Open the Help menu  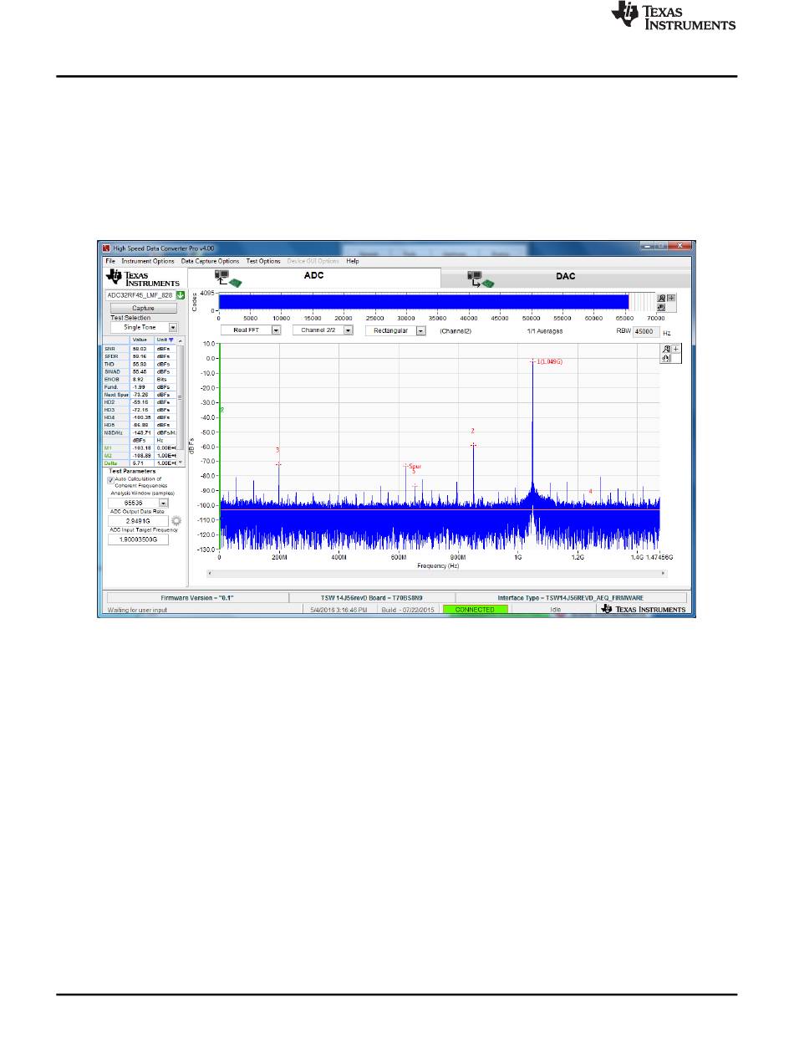coord(353,261)
